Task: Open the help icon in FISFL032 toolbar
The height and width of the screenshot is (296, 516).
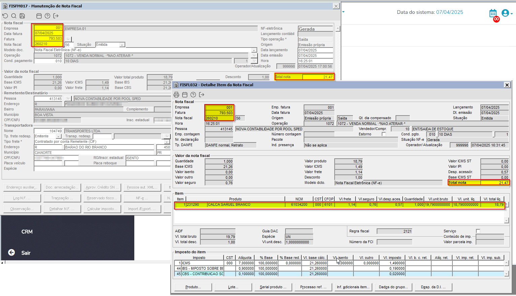Action: (x=193, y=95)
